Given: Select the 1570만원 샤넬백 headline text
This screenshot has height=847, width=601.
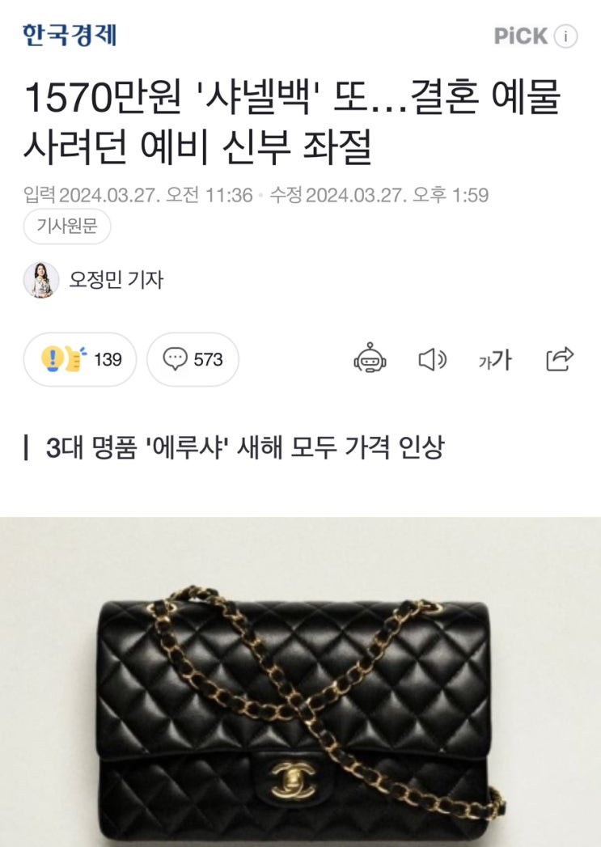Looking at the screenshot, I should 292,121.
